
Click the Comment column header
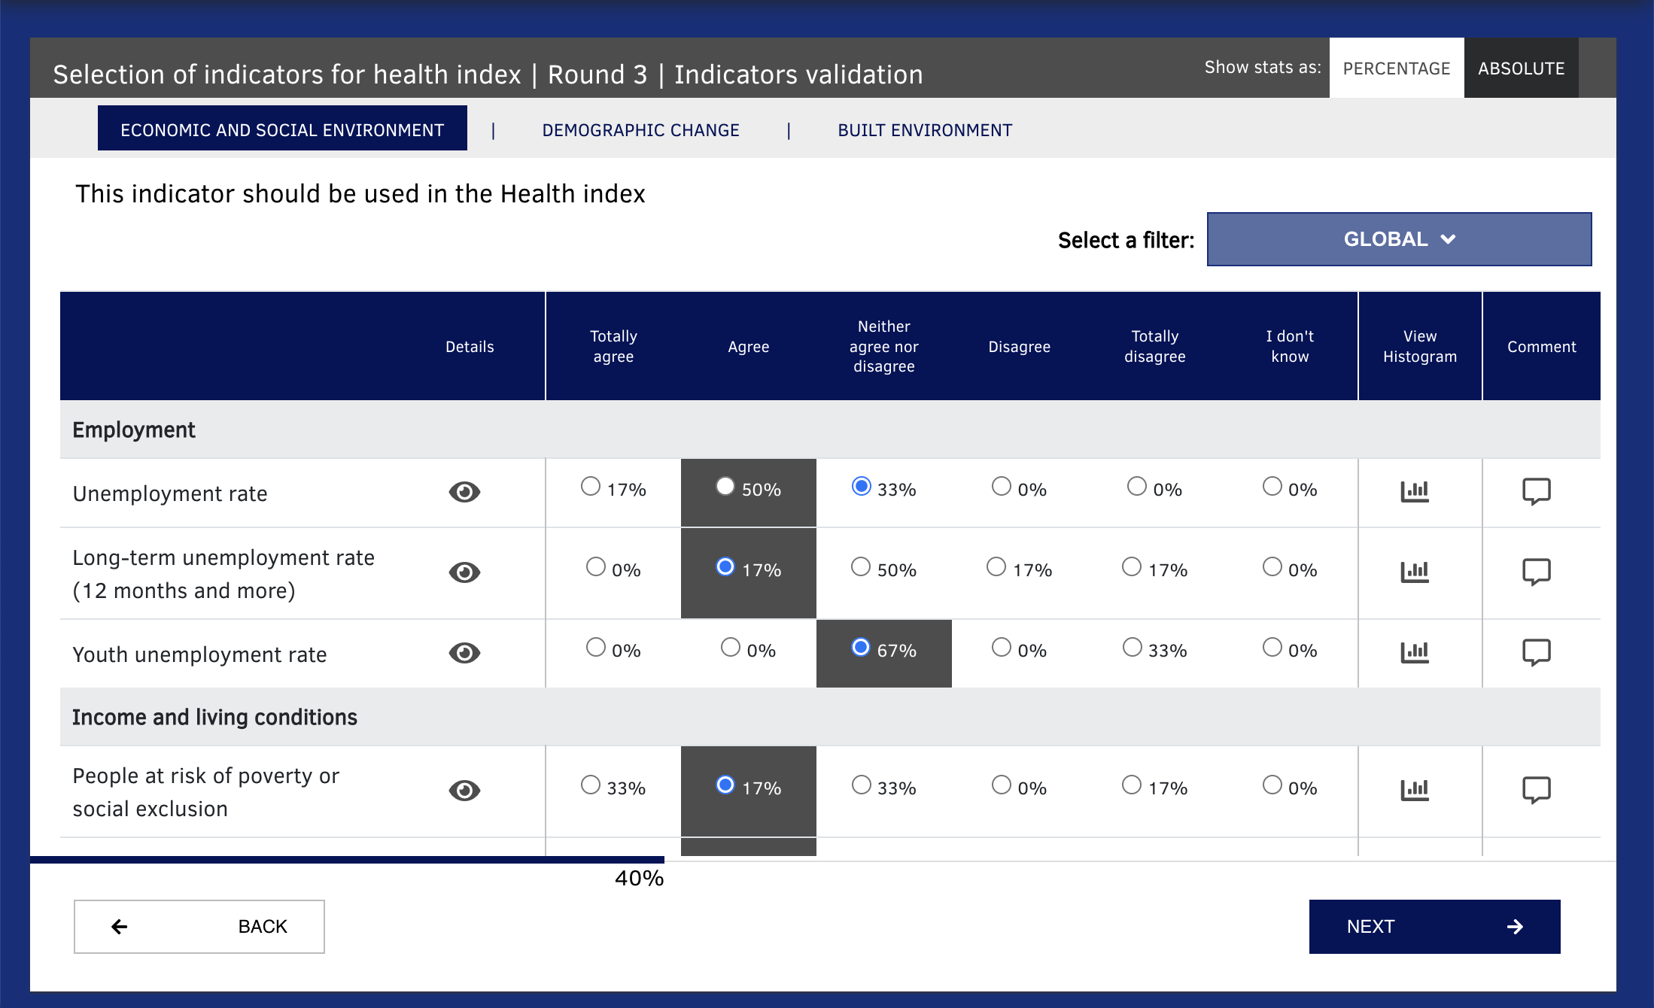[1541, 347]
